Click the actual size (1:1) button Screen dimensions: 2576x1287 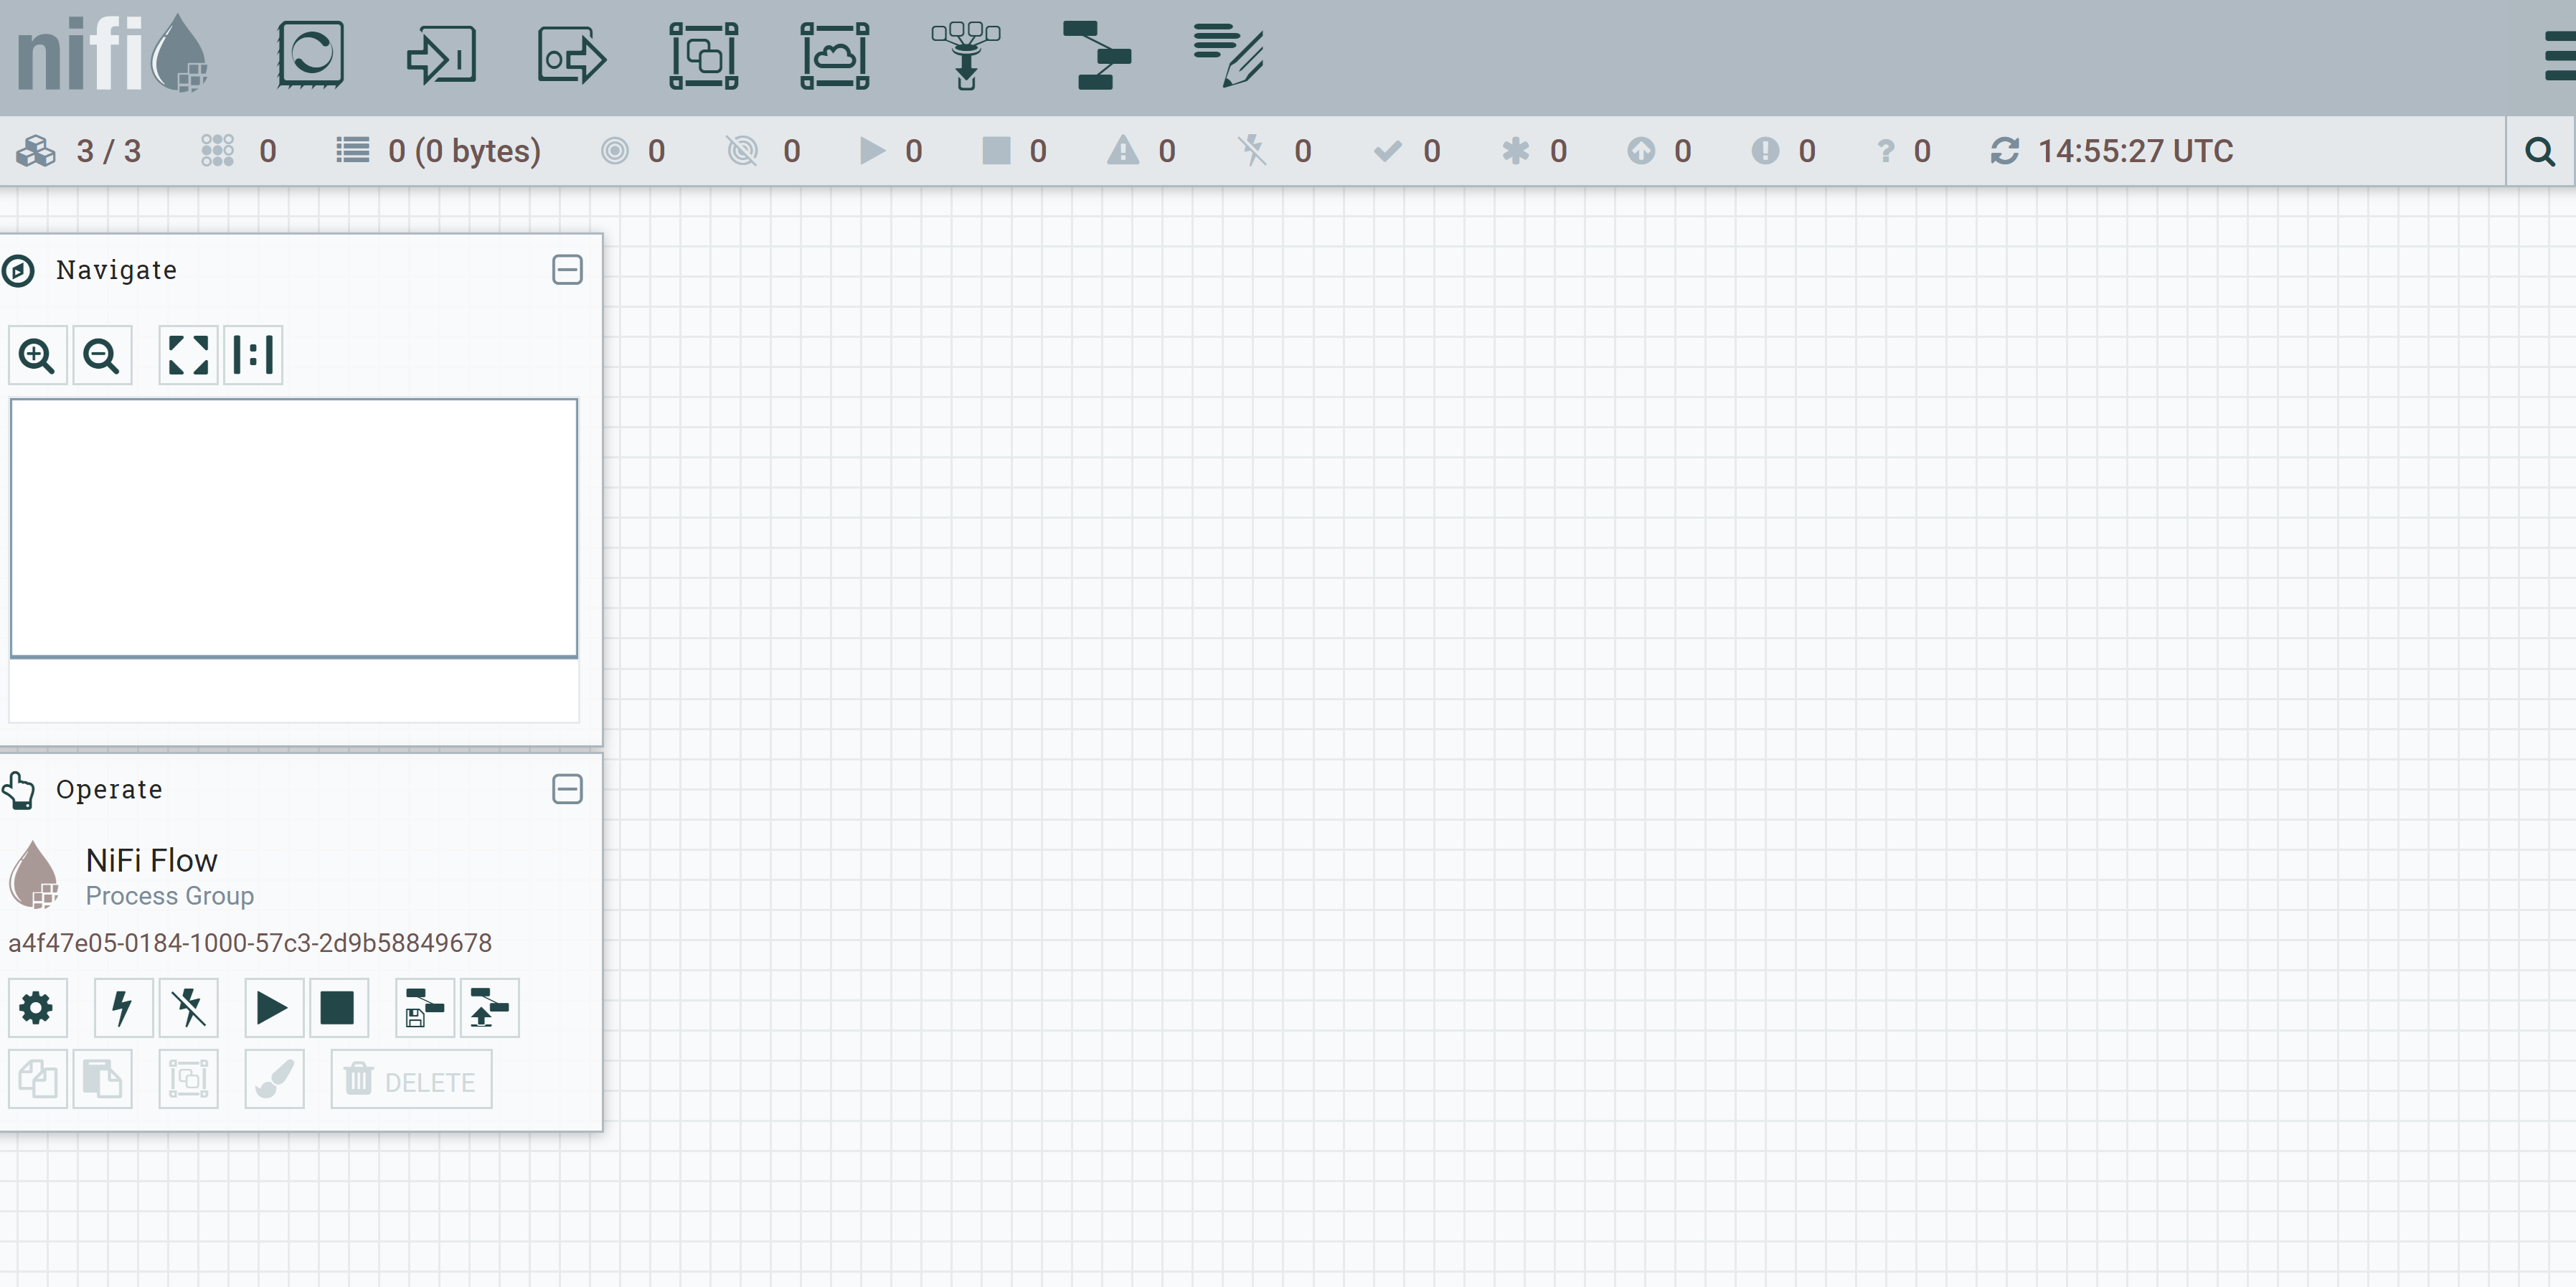tap(253, 355)
